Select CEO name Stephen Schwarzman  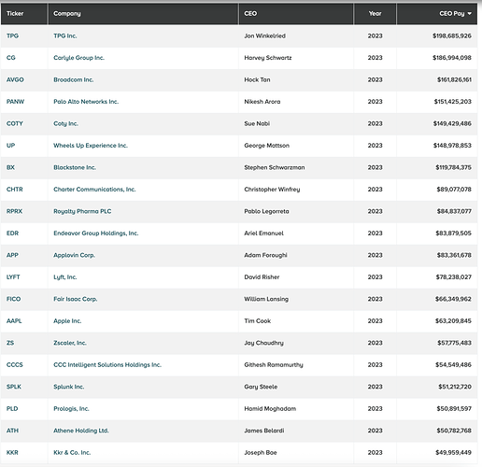tap(275, 167)
